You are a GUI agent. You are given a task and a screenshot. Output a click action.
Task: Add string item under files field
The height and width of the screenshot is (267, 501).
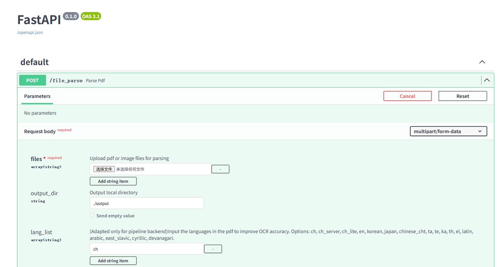(113, 181)
